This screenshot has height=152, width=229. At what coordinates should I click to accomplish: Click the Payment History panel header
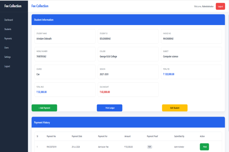point(128,122)
